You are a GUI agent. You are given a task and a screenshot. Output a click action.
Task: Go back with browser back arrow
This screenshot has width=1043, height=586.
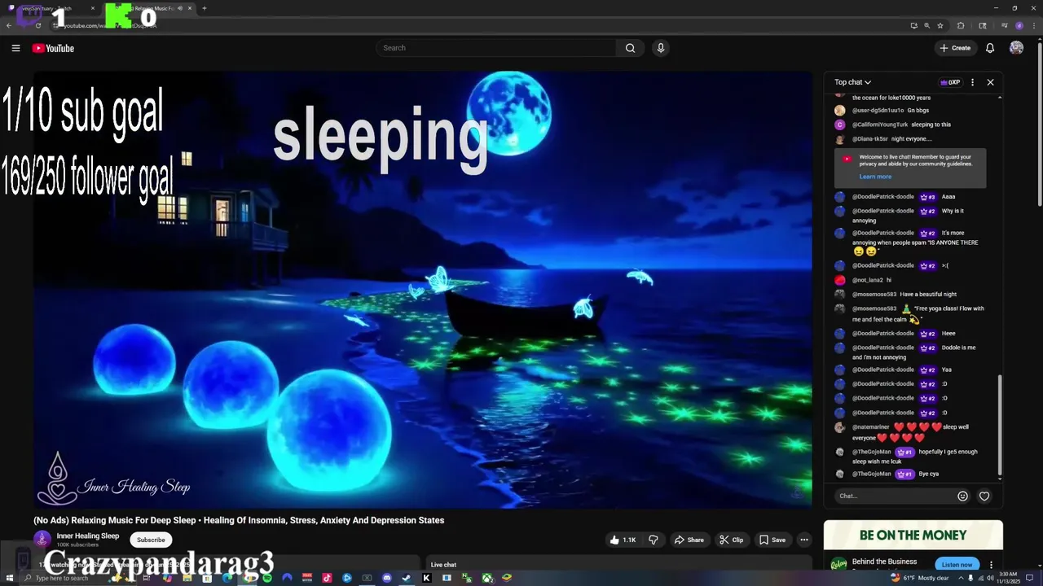click(x=9, y=25)
